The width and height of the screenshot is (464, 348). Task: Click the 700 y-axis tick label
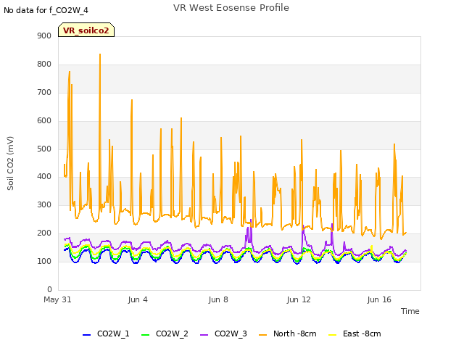click(44, 92)
